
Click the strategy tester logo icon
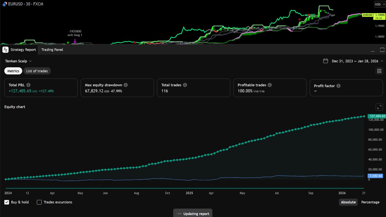click(5, 50)
